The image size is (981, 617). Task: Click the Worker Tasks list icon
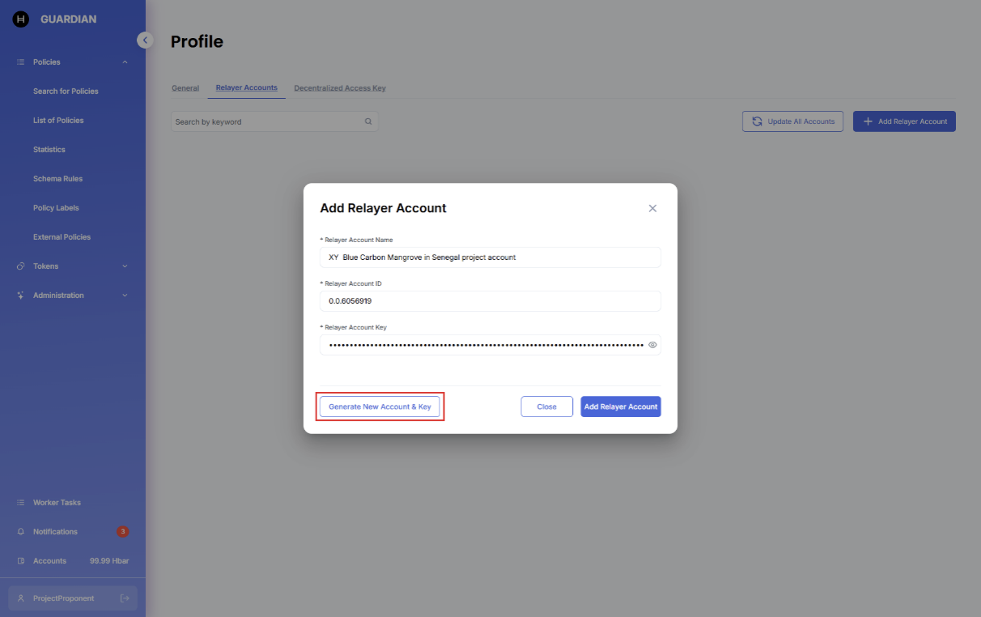[x=21, y=503]
